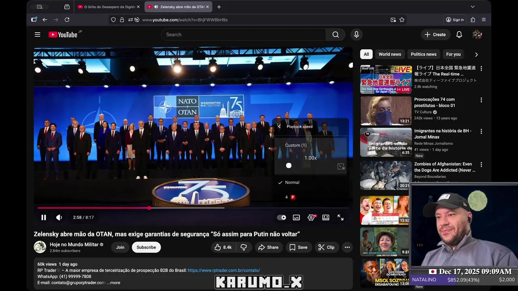Viewport: 518px width, 291px height.
Task: Open tracking protection shield panel
Action: coord(113,19)
